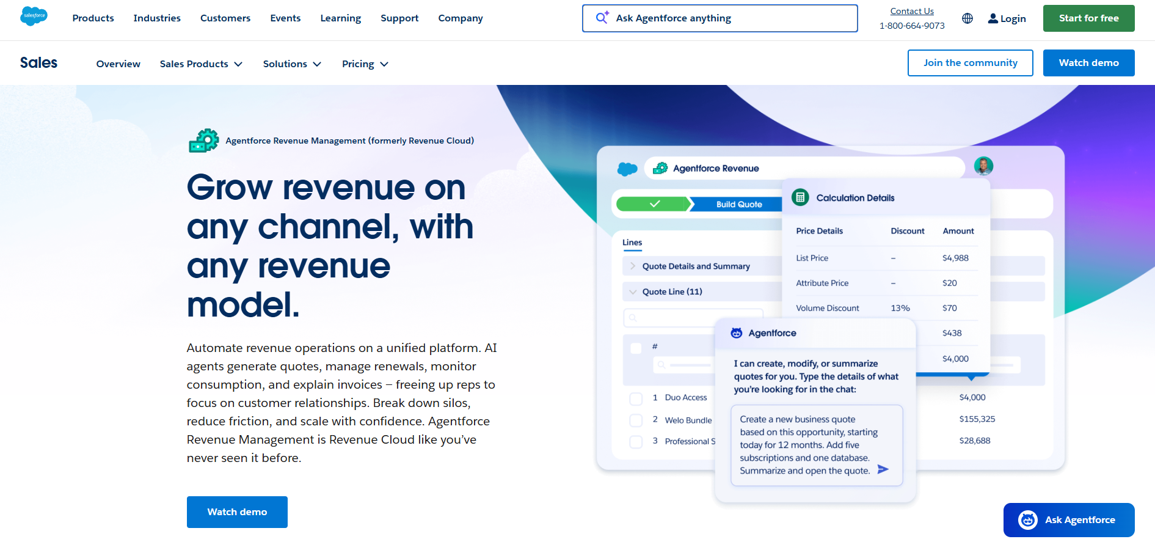Click the Salesforce cloud logo
Viewport: 1155px width, 550px height.
click(34, 16)
